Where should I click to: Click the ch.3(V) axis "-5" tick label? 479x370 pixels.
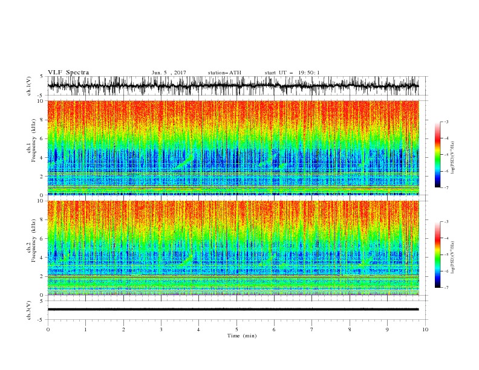(x=41, y=320)
